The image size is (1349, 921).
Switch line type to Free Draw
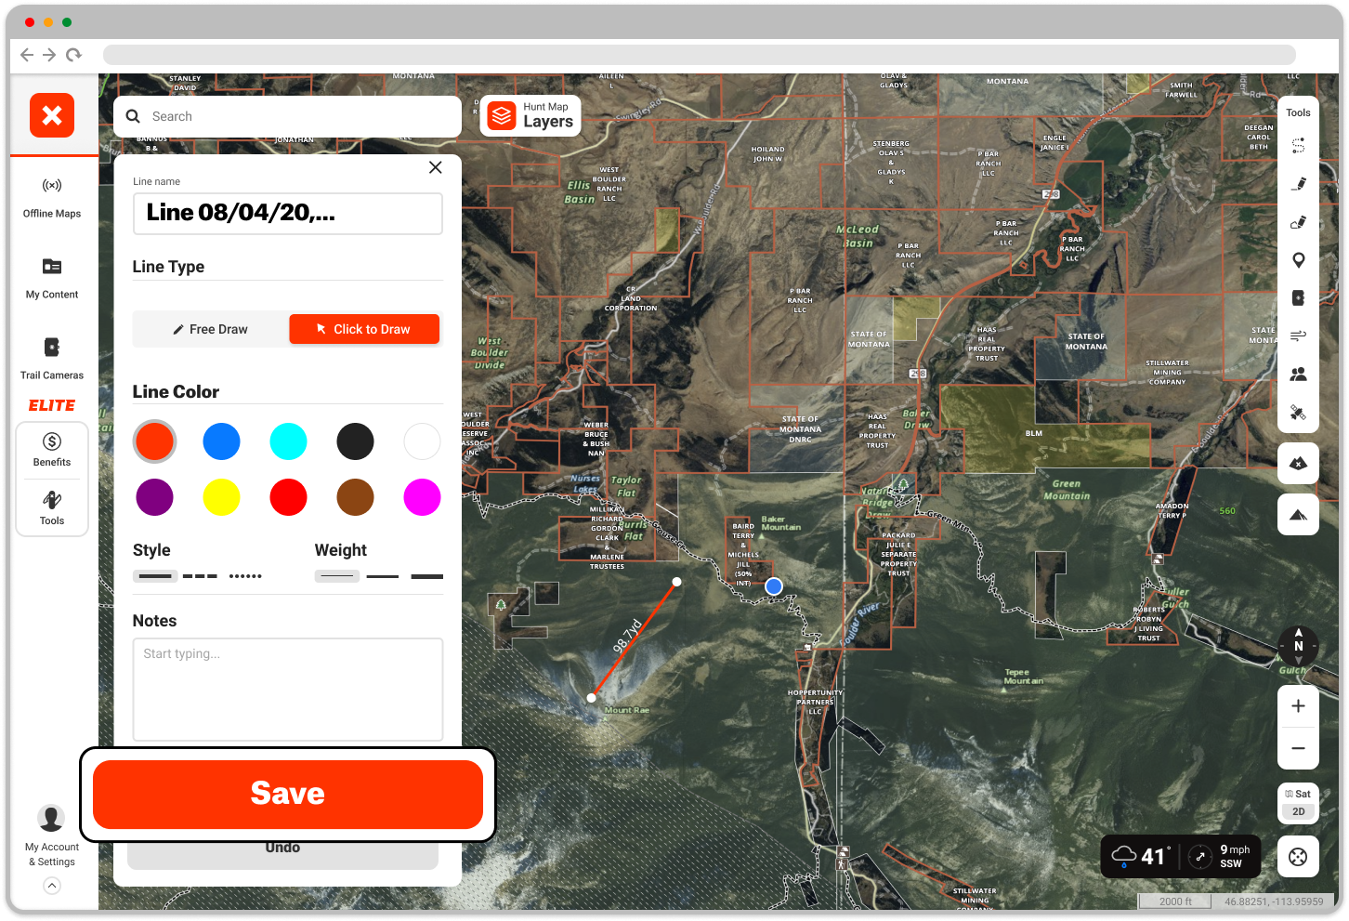point(211,329)
